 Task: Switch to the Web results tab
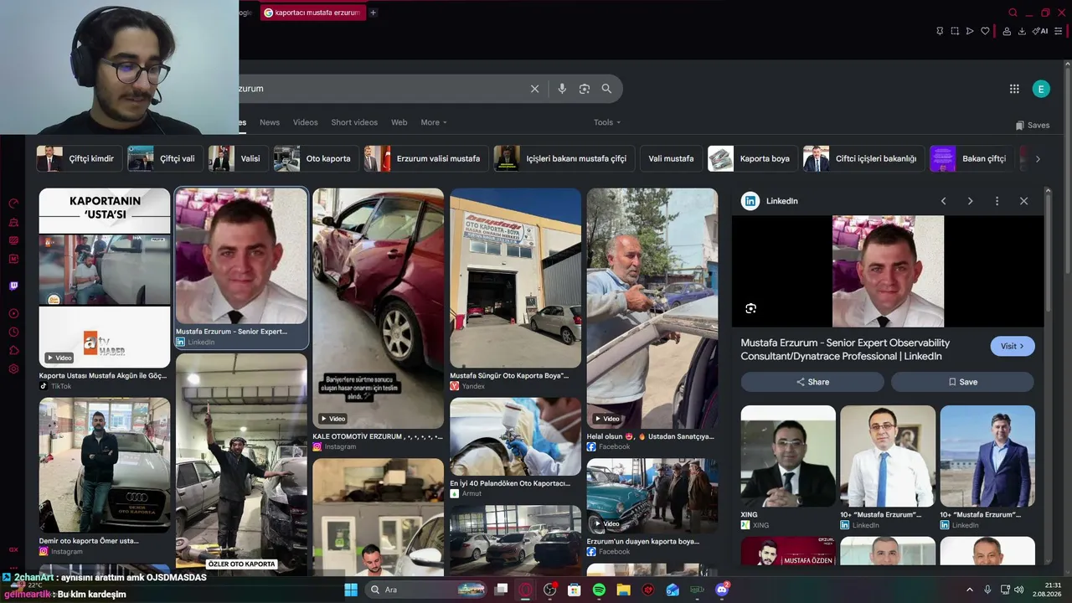coord(399,122)
